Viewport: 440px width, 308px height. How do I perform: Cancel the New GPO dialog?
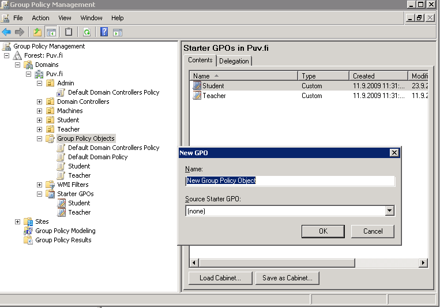373,231
